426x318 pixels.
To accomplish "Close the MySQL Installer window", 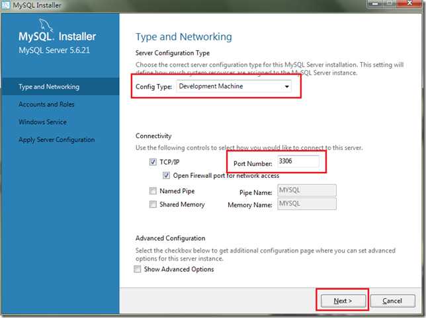I will coord(409,3).
